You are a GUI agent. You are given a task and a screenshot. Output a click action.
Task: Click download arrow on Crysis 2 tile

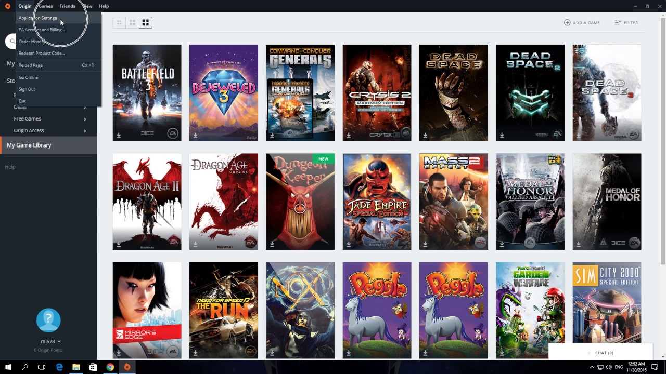point(349,136)
